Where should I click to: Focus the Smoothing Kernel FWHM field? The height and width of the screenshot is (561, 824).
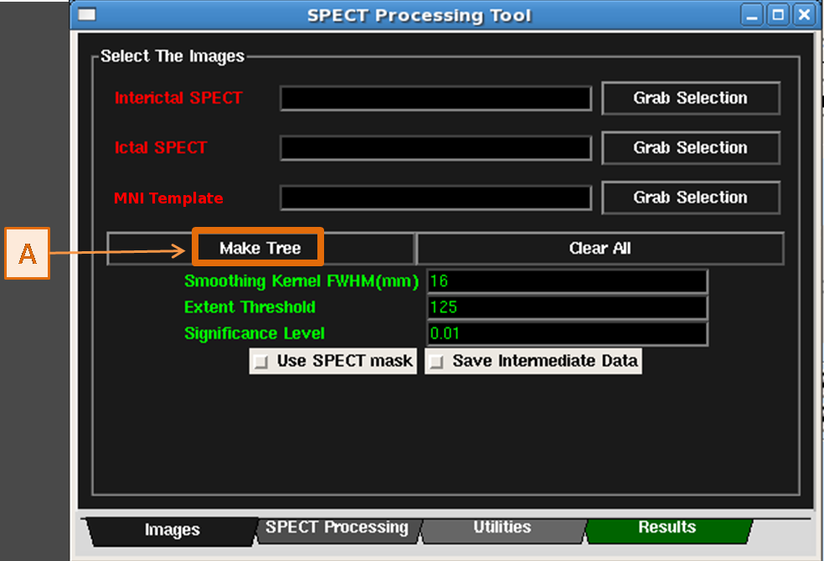click(567, 282)
